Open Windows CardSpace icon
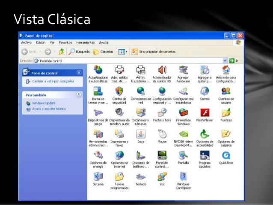This screenshot has height=205, width=273. pos(183,177)
